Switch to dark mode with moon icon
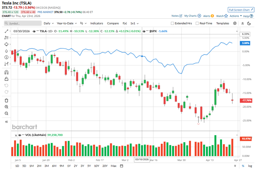 tap(249, 23)
